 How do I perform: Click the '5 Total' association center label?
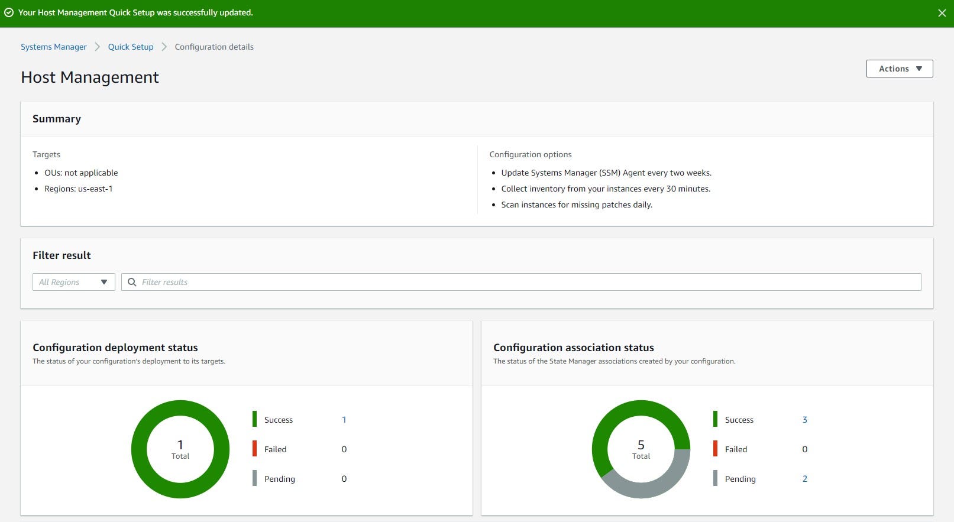tap(641, 449)
